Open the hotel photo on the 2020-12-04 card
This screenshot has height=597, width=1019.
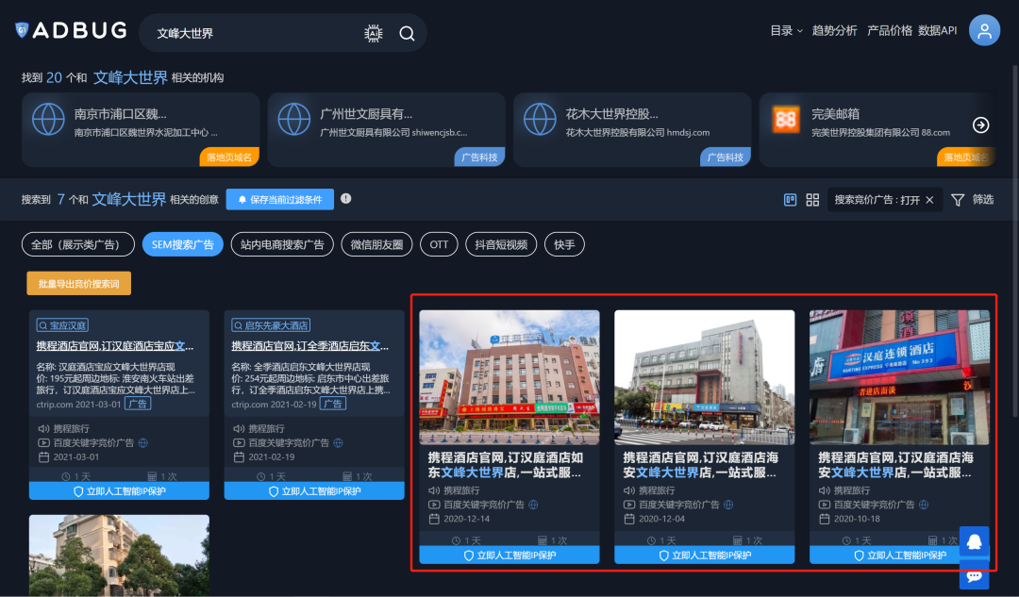pos(705,377)
